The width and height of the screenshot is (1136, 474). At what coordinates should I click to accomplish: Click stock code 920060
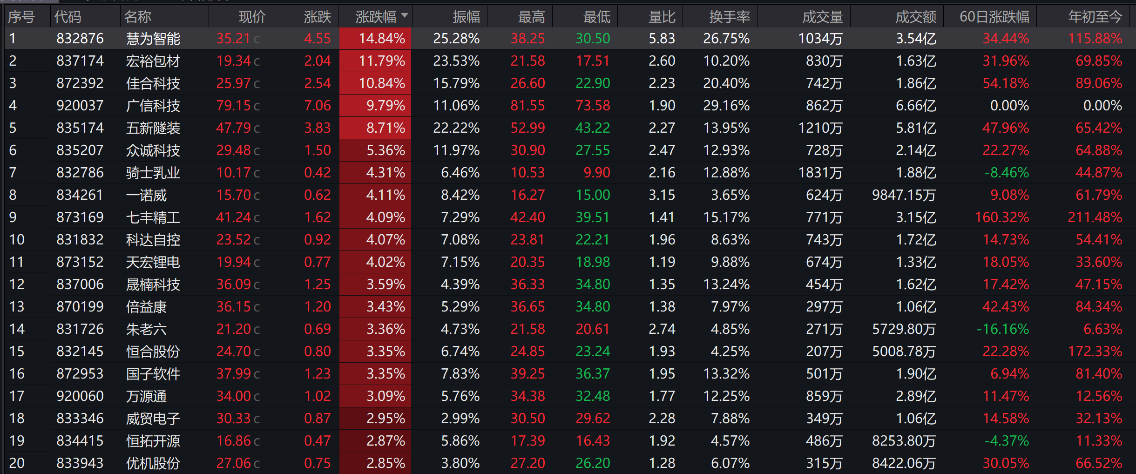(80, 396)
